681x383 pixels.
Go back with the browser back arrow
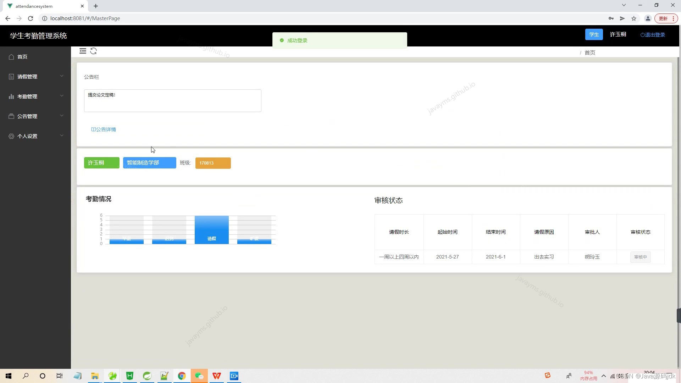click(x=8, y=18)
